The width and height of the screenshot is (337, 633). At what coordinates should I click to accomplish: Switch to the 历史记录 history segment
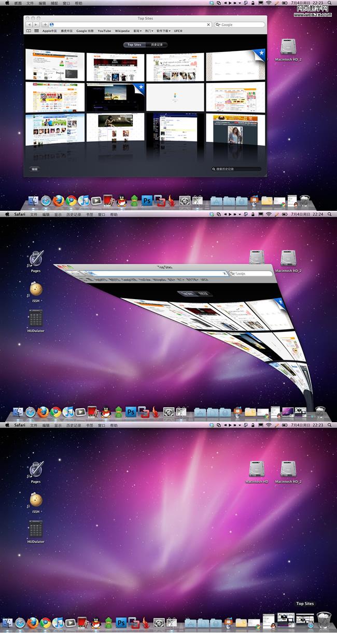point(157,45)
